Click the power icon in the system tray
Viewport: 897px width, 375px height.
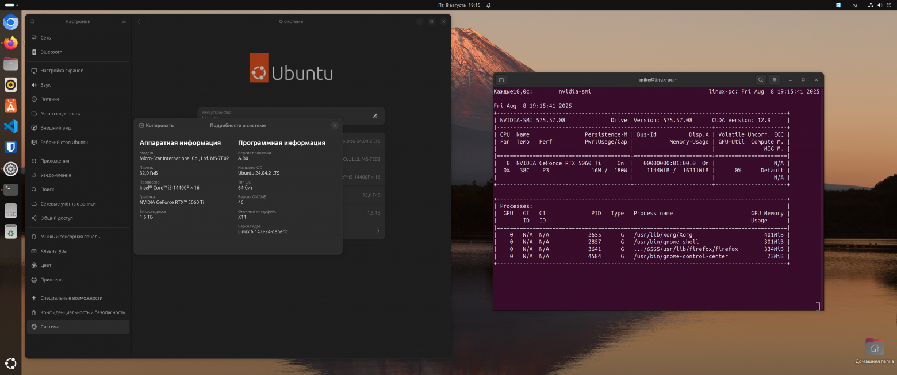click(888, 5)
